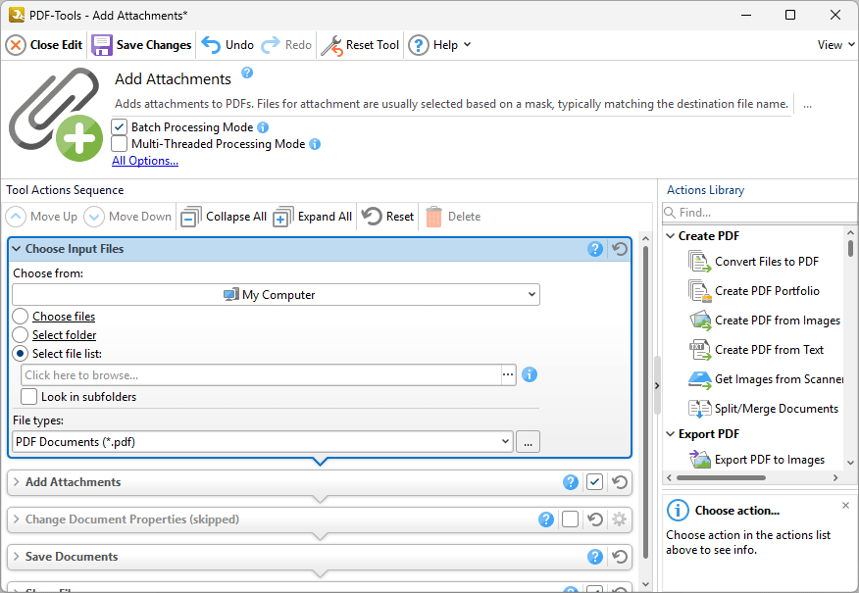Select Convert Files to PDF action

[754, 262]
